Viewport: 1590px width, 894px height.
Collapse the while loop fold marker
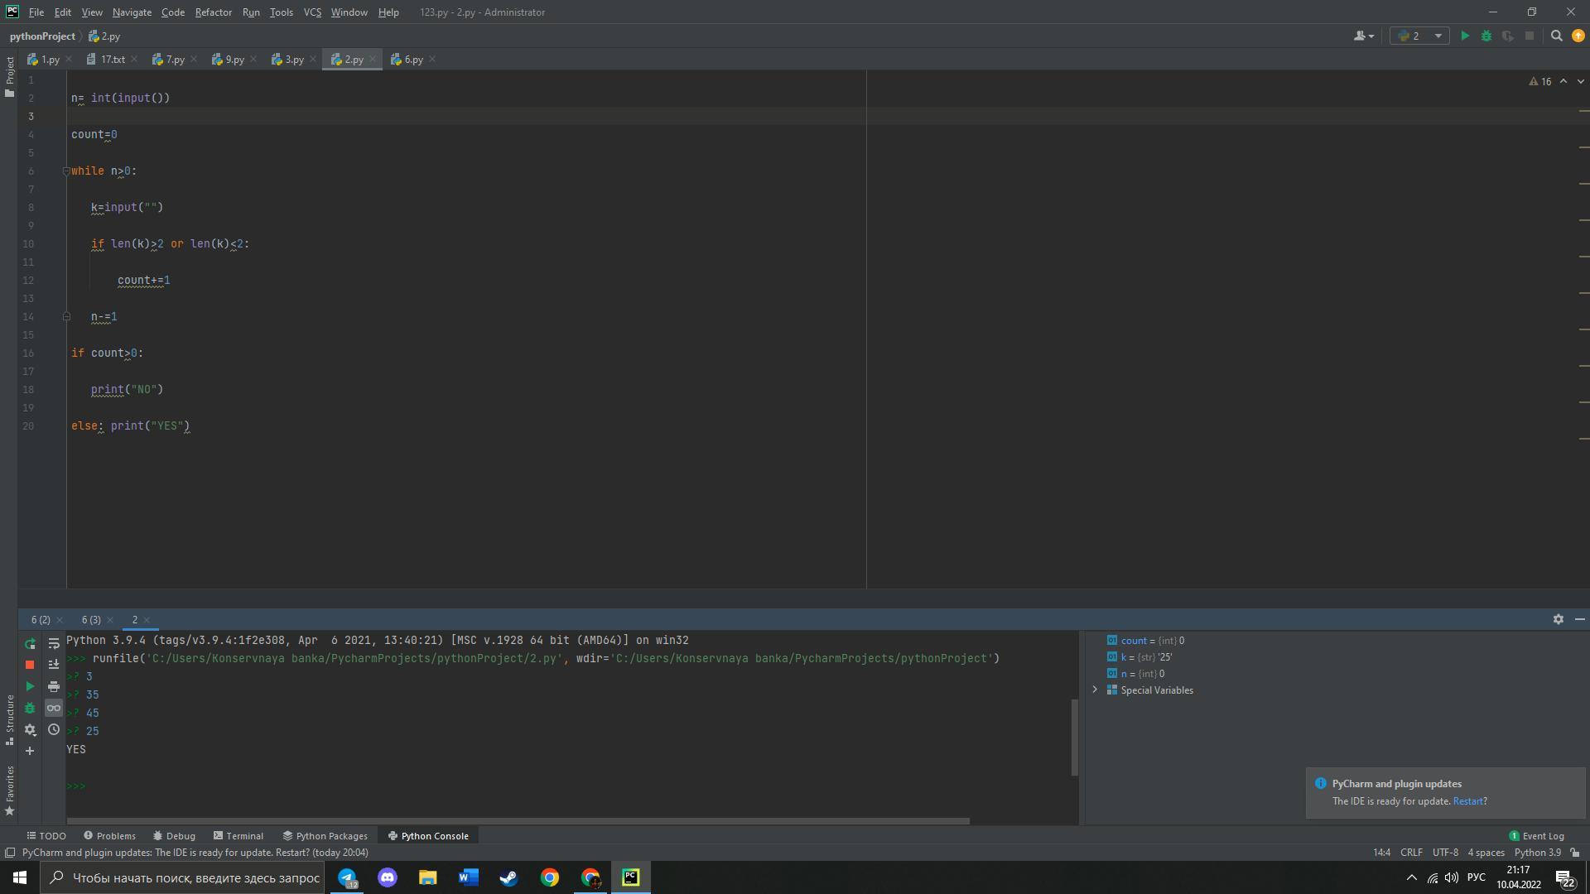pyautogui.click(x=66, y=171)
